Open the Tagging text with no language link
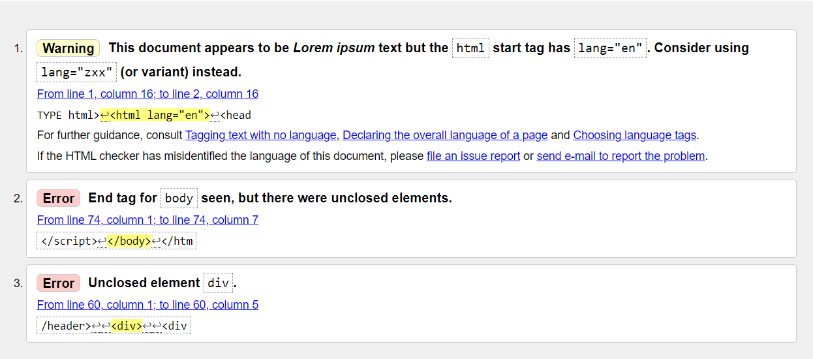Image resolution: width=813 pixels, height=359 pixels. pyautogui.click(x=261, y=136)
